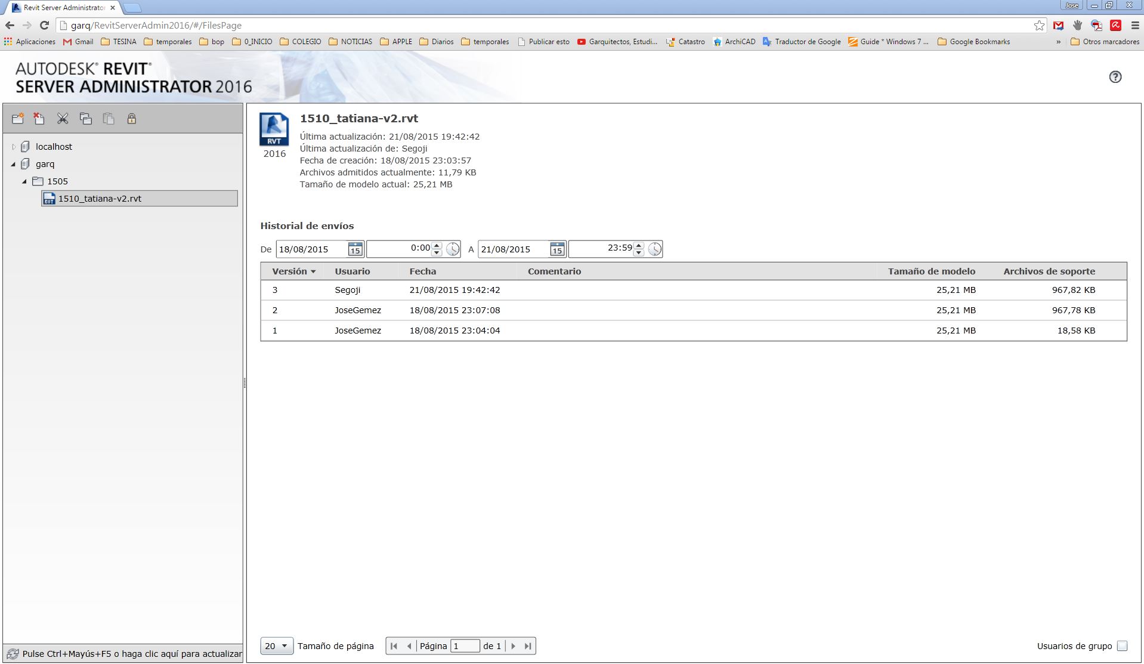Collapse the garq server node
Viewport: 1144px width, 664px height.
13,164
